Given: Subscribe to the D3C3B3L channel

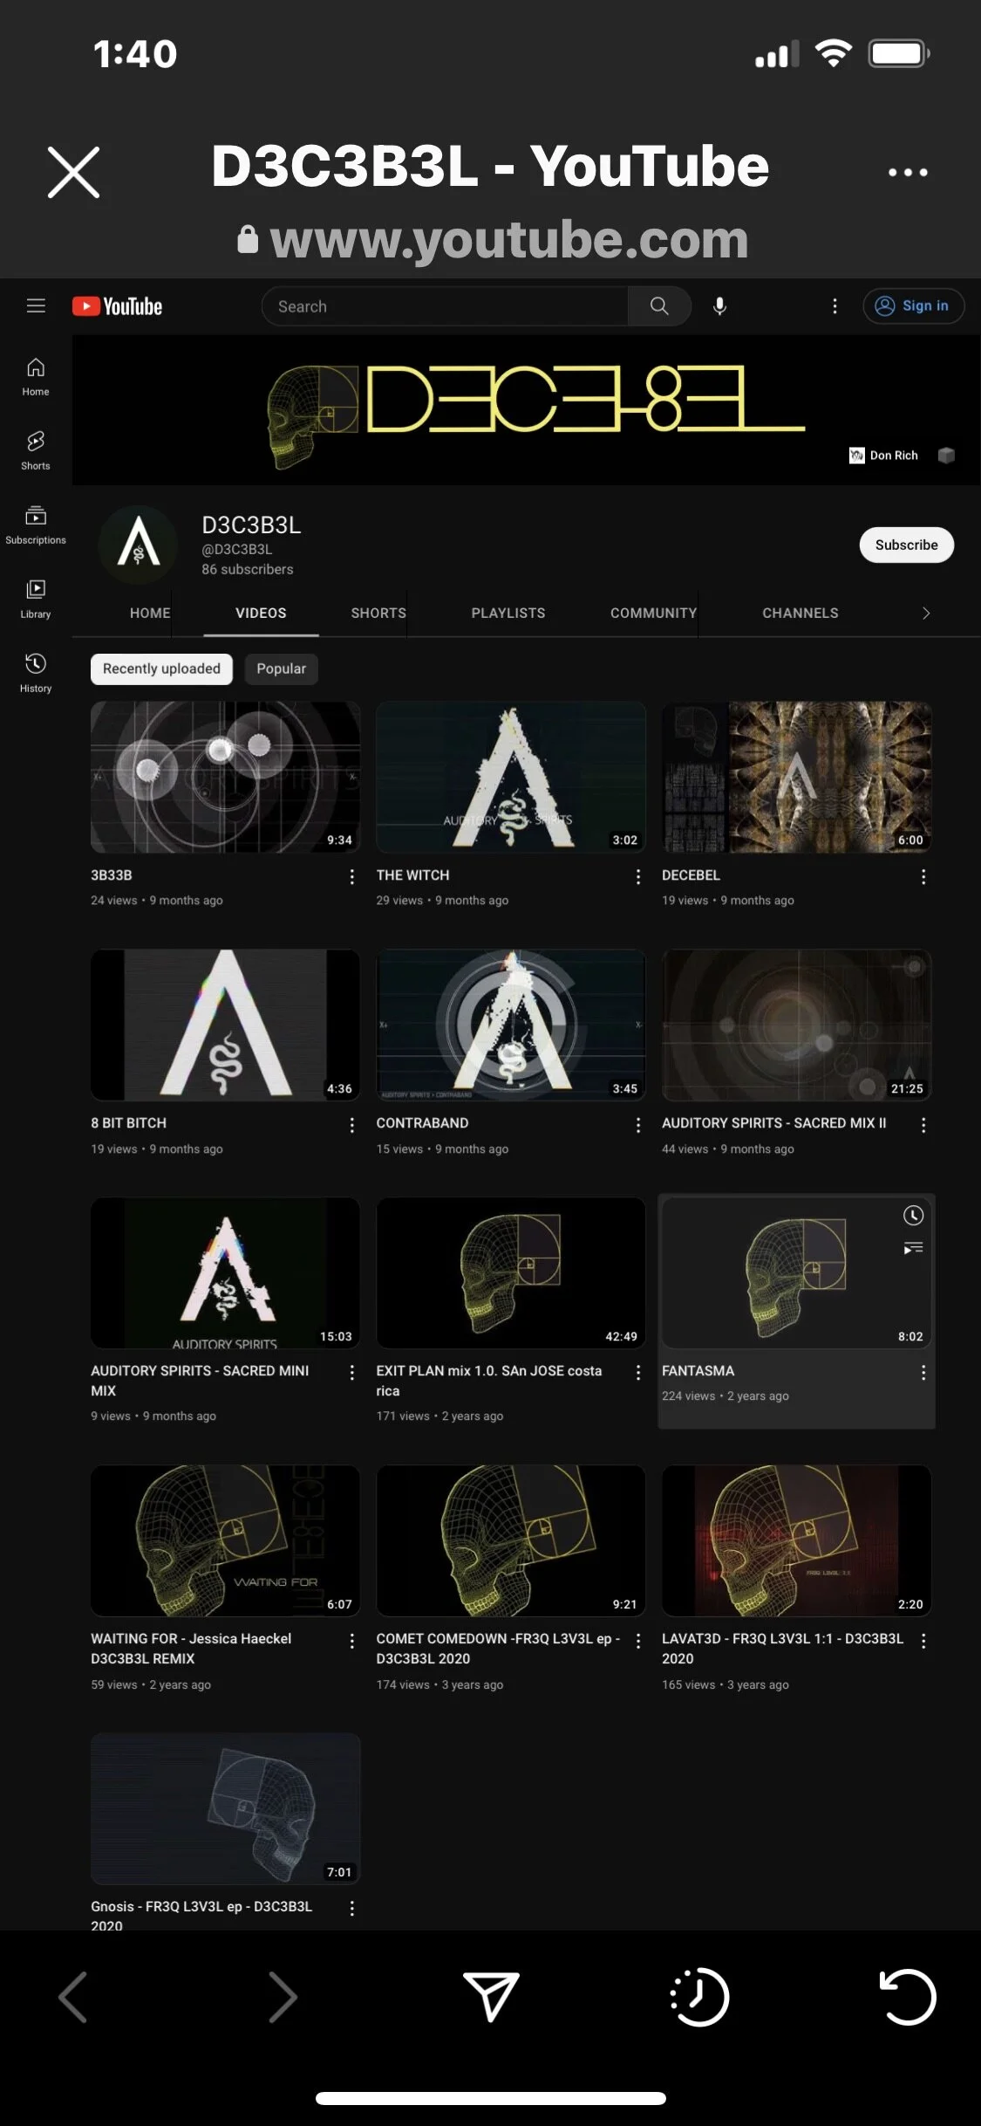Looking at the screenshot, I should click(x=906, y=545).
